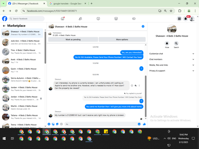Reload the browser page
Image resolution: width=199 pixels, height=149 pixels.
tap(16, 11)
